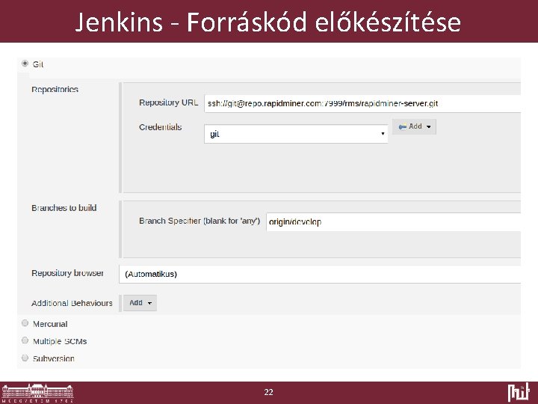This screenshot has width=538, height=404.
Task: Click the Repository browser label
Action: point(67,273)
